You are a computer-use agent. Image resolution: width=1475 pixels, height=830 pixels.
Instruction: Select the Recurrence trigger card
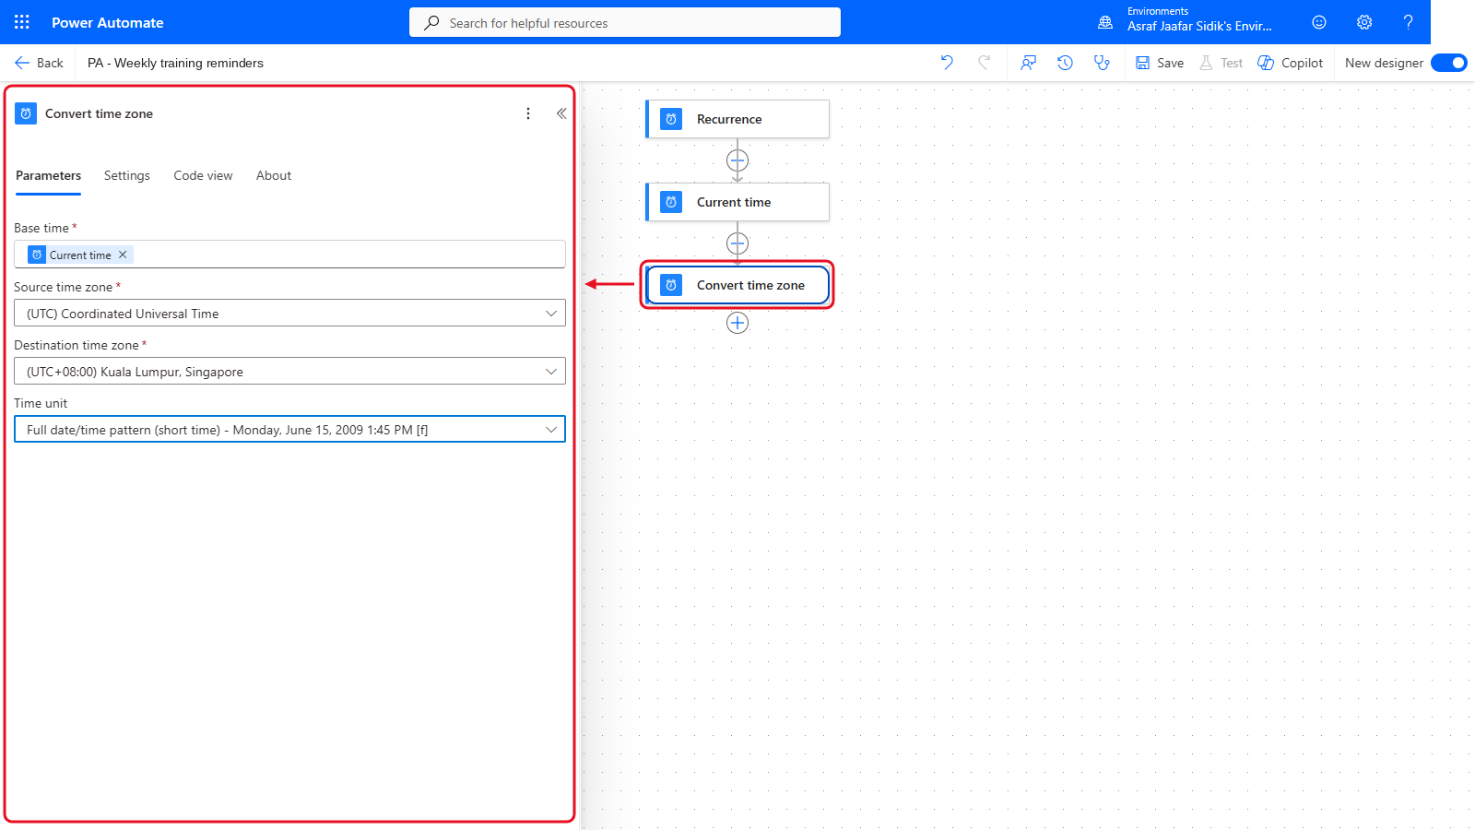pos(737,119)
